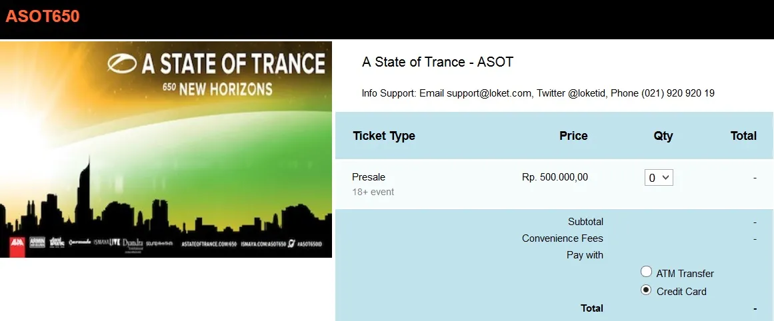This screenshot has width=774, height=321.
Task: Click the astateoftrance.com/650 banner link text
Action: [x=209, y=244]
